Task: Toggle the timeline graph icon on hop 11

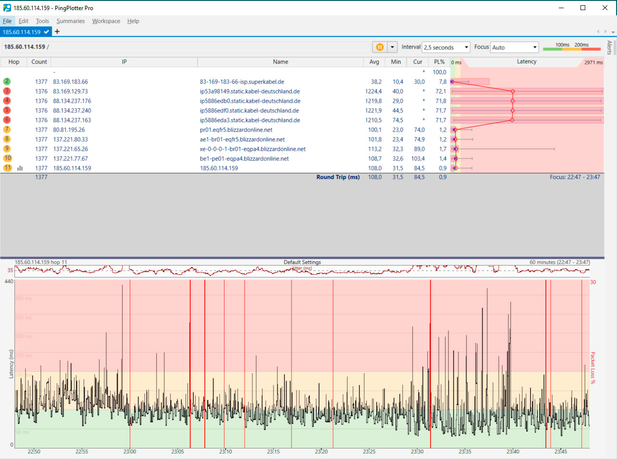Action: coord(20,168)
